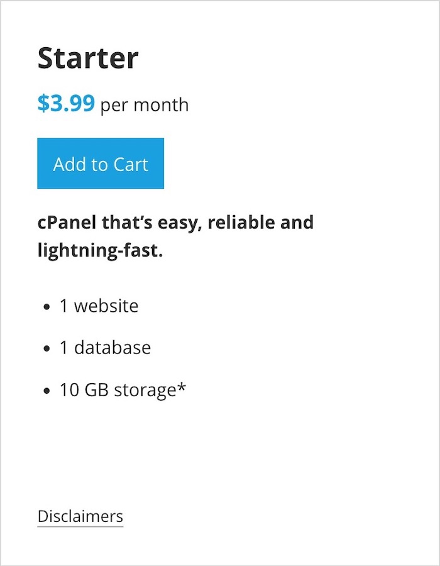Click the bullet beside "1 website"
This screenshot has height=566, width=440.
[47, 308]
